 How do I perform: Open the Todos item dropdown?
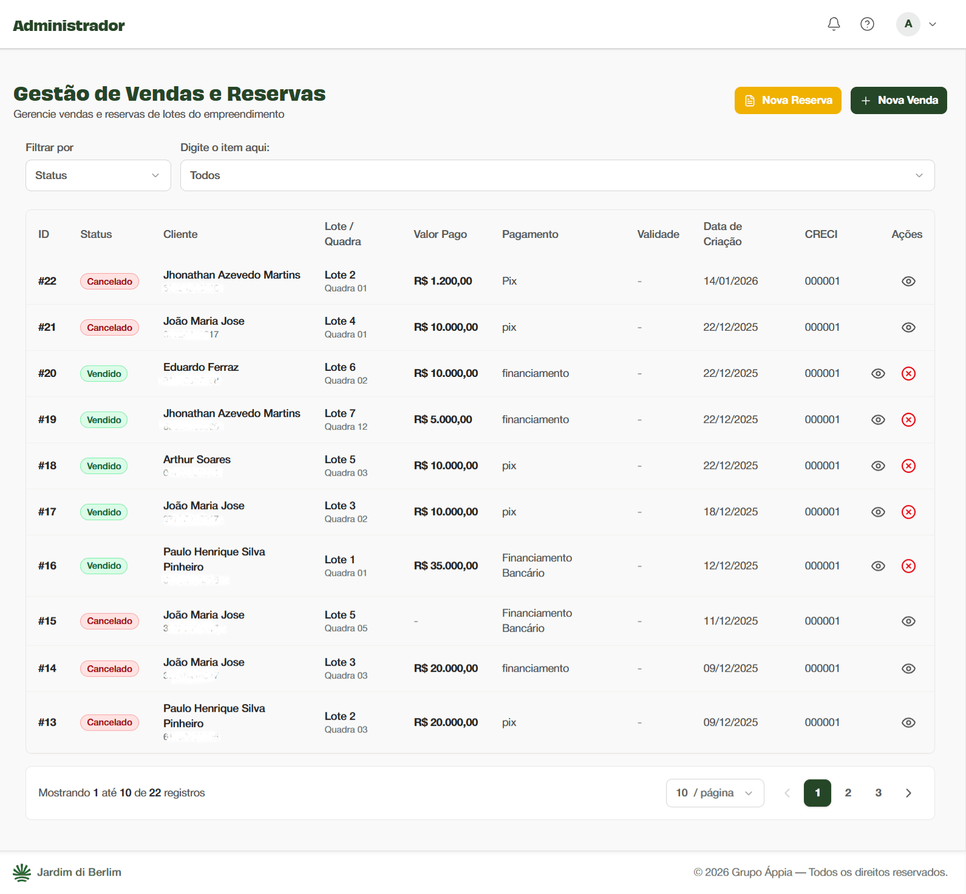point(557,175)
